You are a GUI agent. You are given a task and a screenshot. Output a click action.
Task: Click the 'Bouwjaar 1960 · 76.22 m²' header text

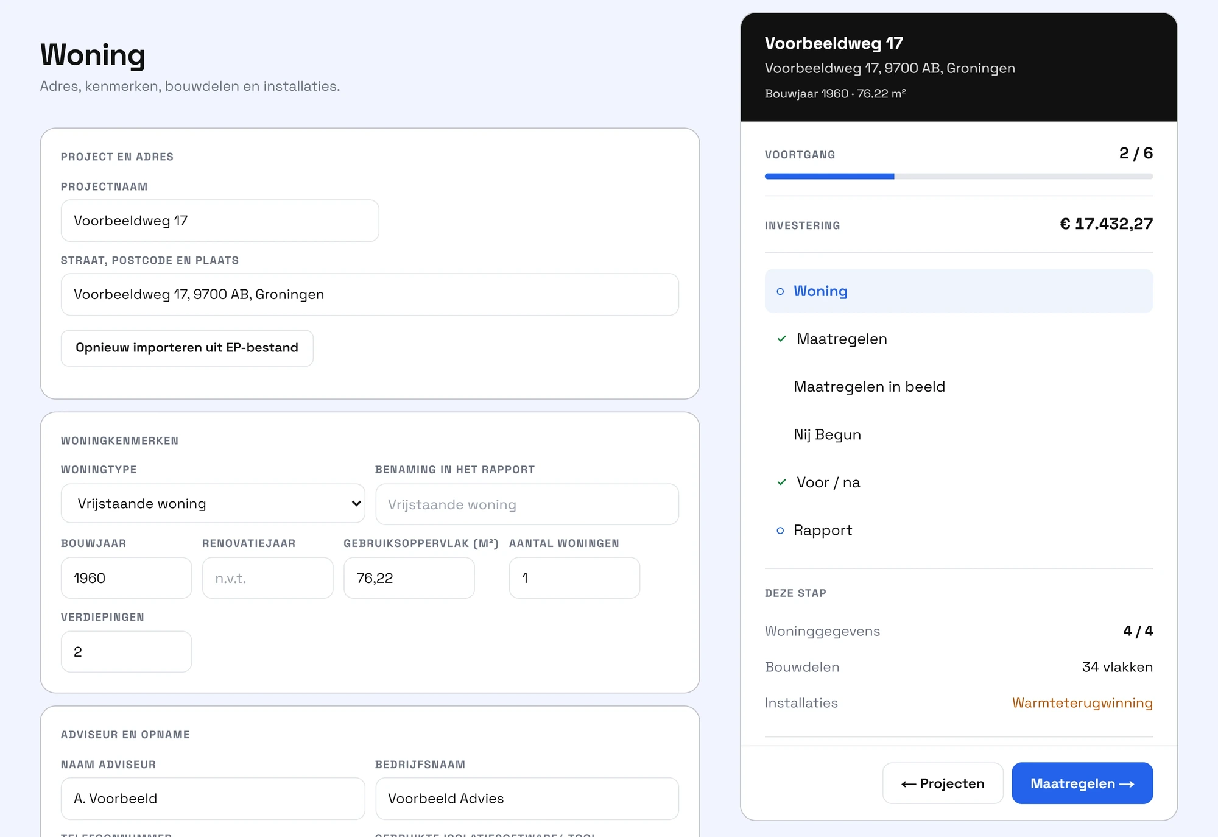(835, 94)
